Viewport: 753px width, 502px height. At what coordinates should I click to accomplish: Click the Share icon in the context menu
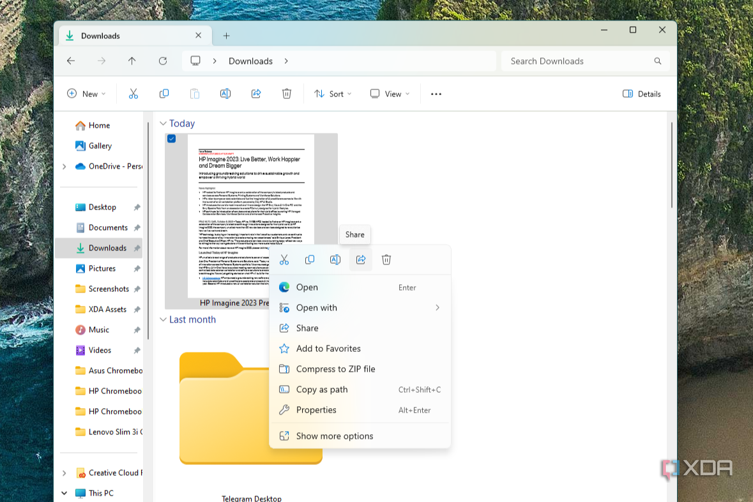click(x=361, y=259)
